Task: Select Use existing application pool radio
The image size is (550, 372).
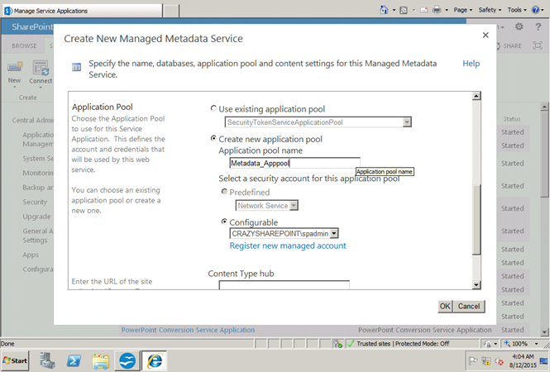Action: [x=213, y=108]
